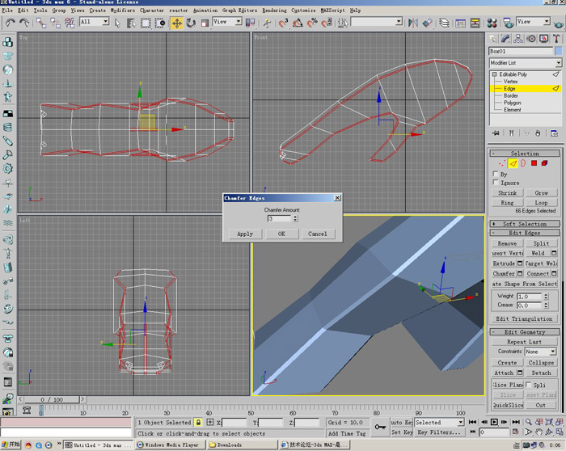Viewport: 566px width, 451px height.
Task: Click the Chamfer Amount input field
Action: (278, 218)
